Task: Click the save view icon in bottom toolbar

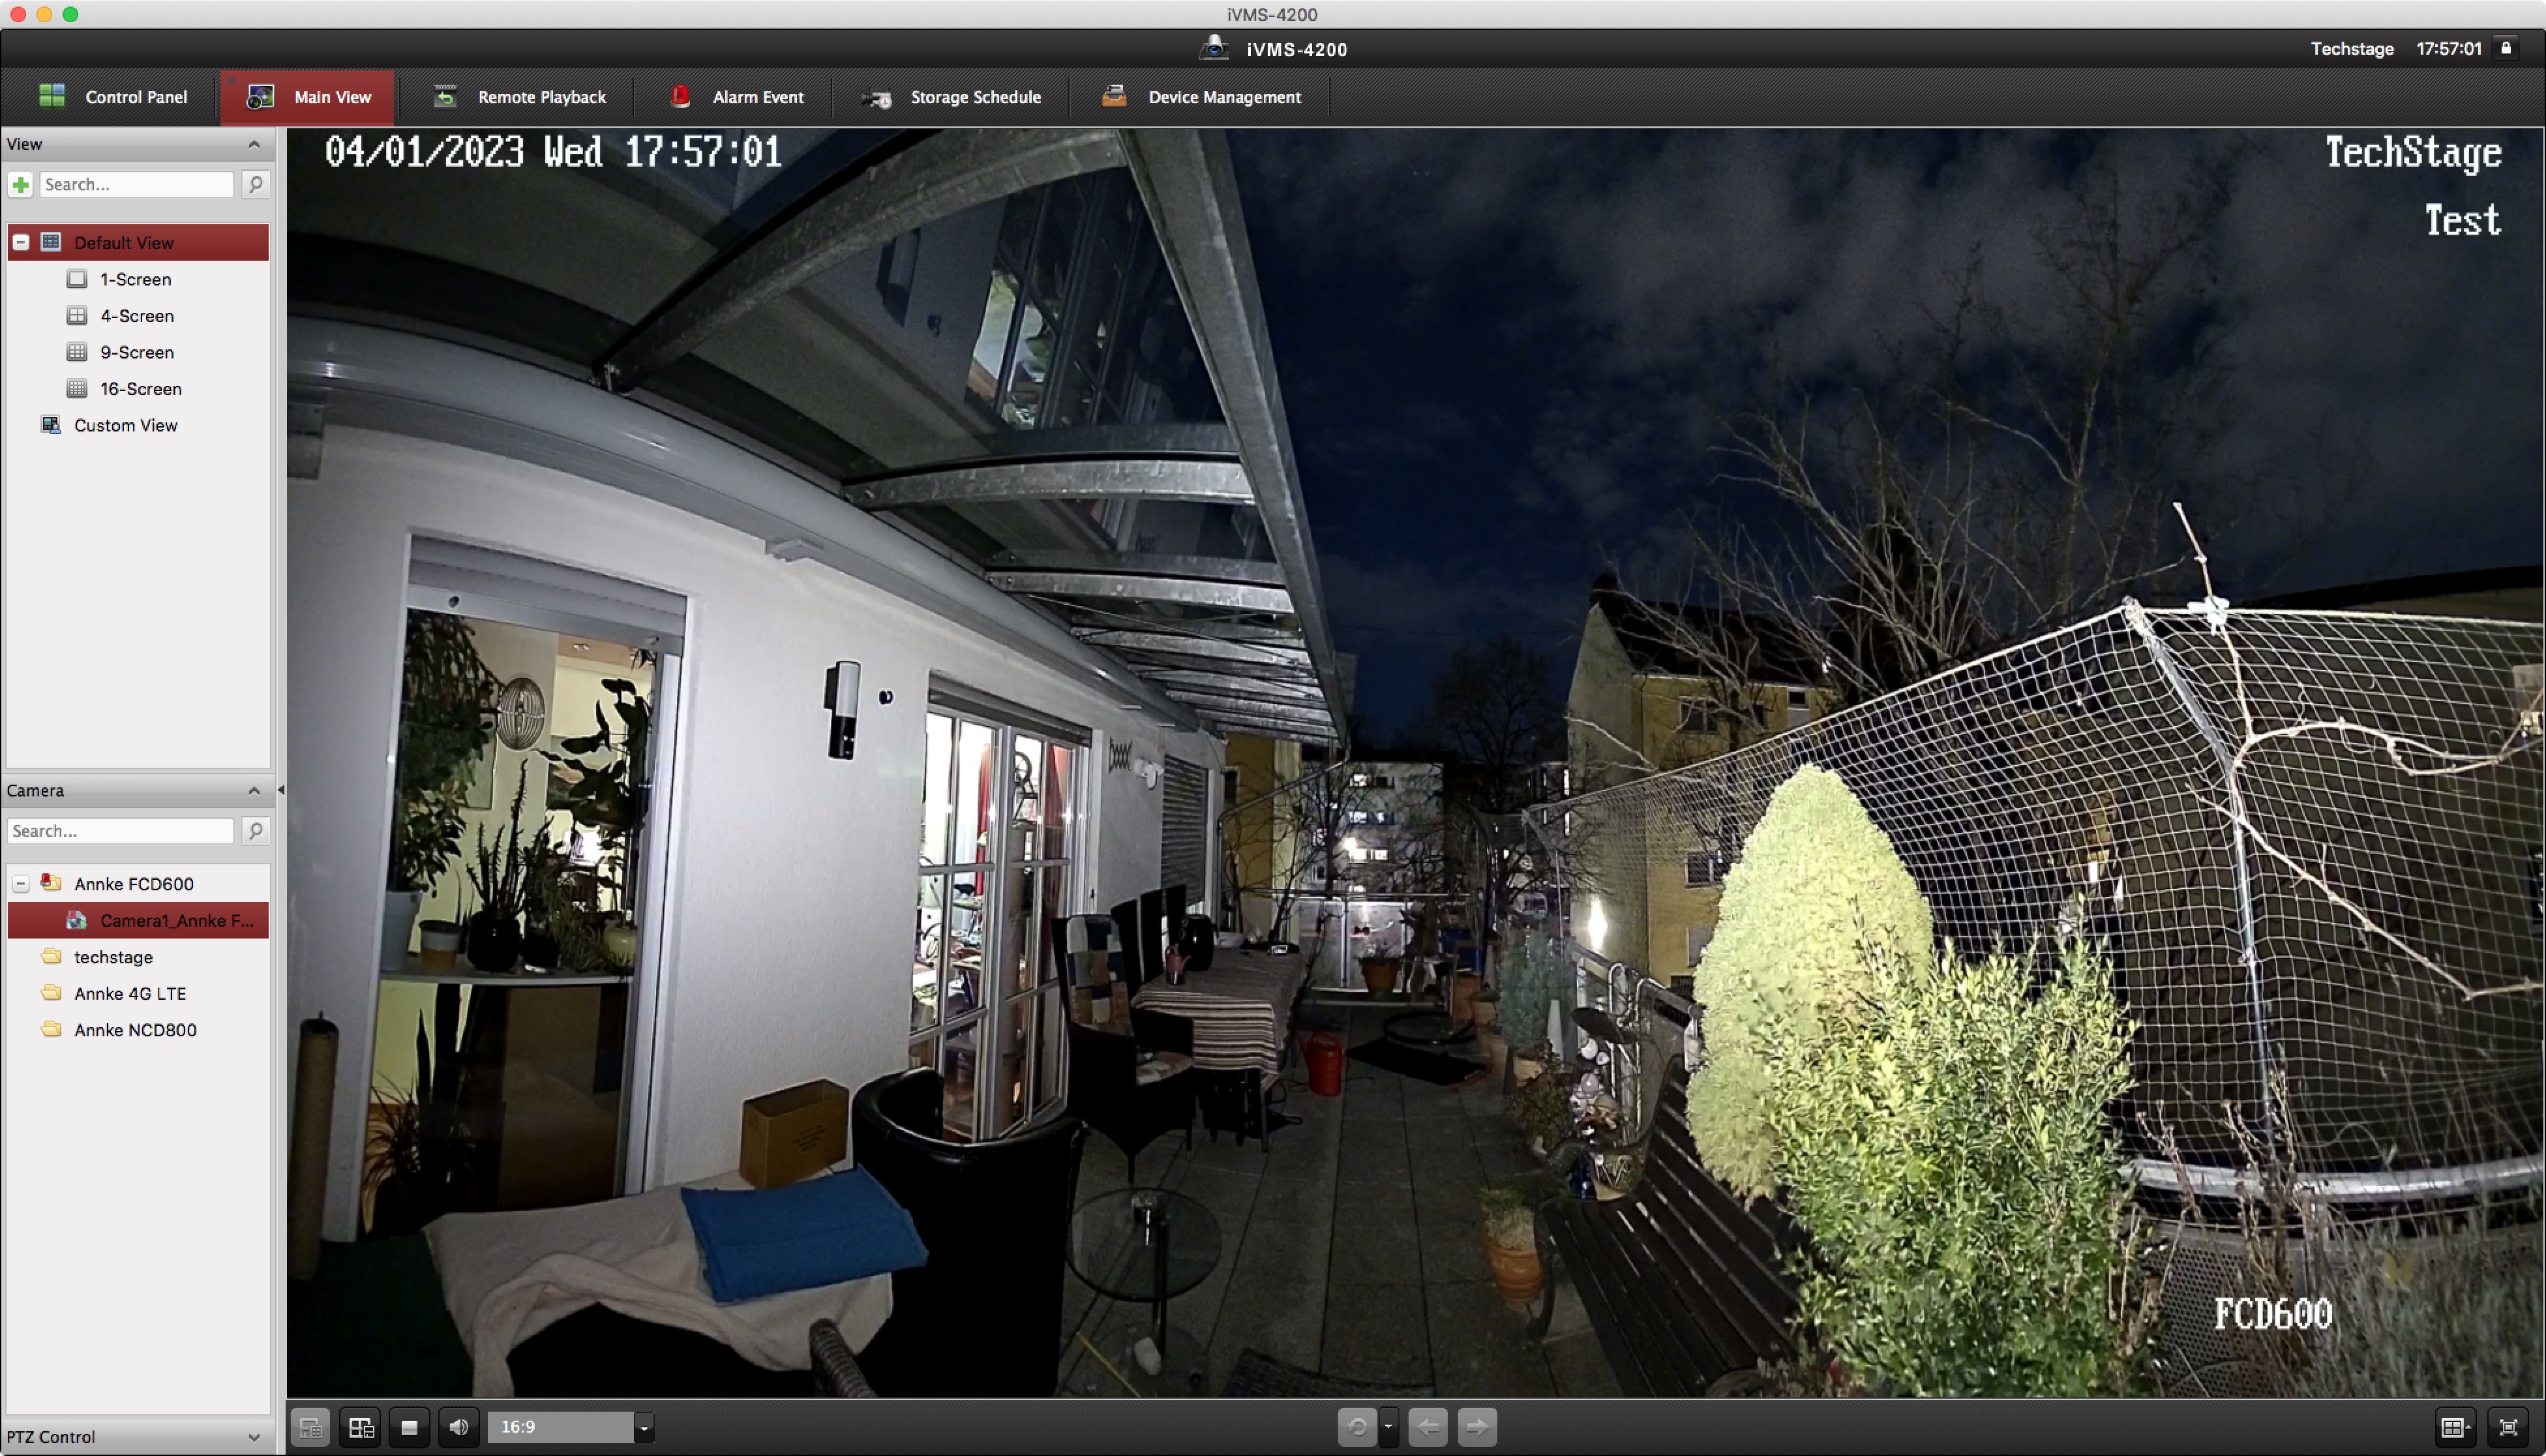Action: [x=310, y=1427]
